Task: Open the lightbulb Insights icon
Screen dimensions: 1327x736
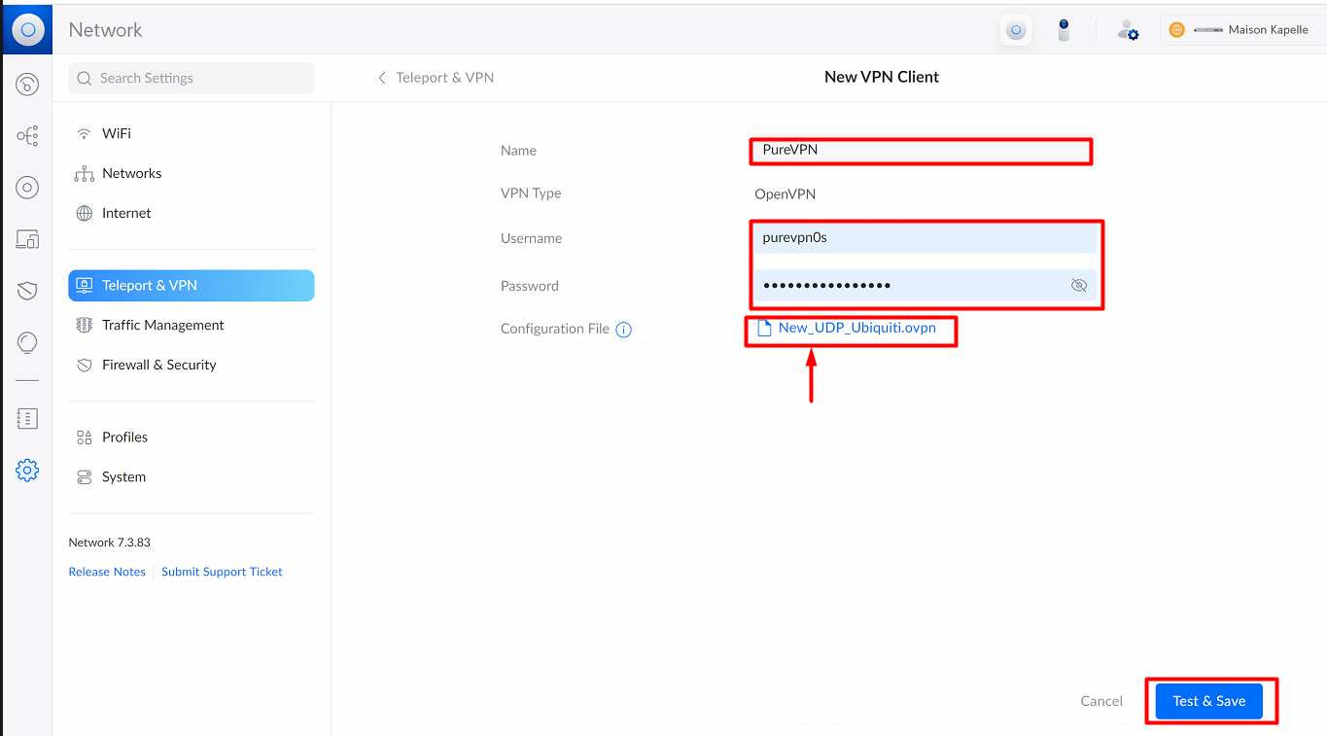Action: 27,342
